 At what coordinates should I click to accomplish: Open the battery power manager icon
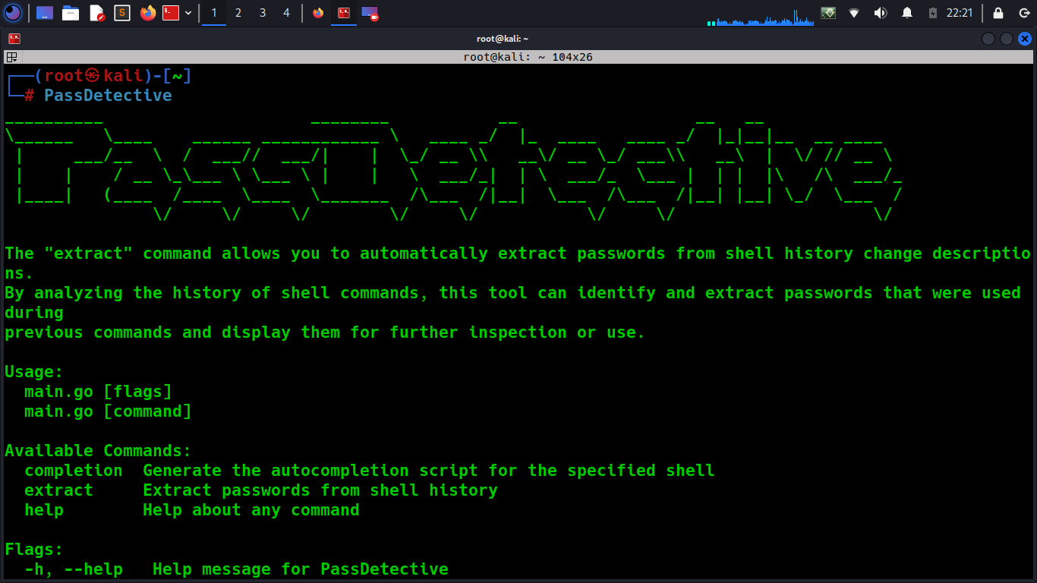[933, 13]
